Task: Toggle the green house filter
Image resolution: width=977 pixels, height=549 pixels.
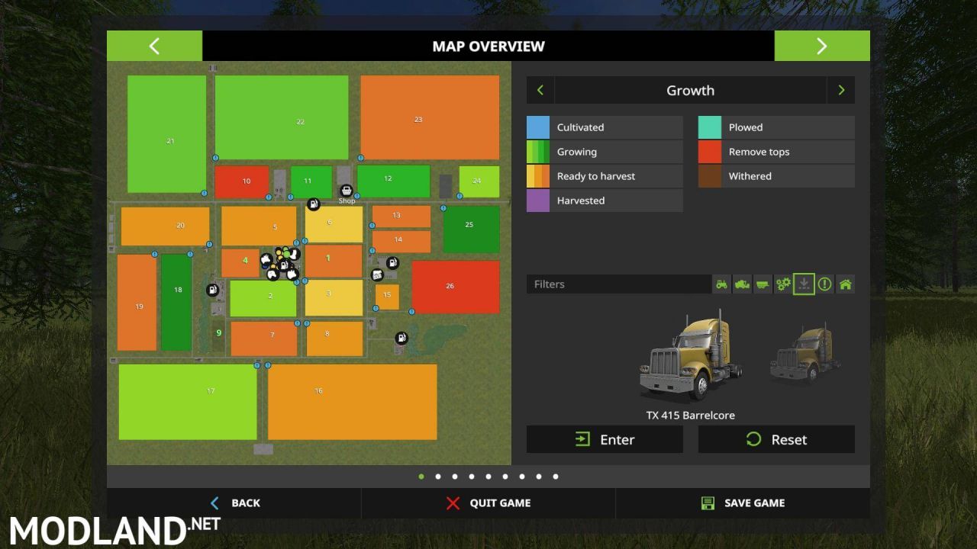Action: [845, 284]
